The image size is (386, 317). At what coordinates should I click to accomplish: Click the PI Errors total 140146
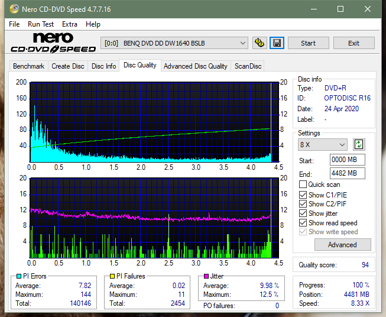pos(80,303)
